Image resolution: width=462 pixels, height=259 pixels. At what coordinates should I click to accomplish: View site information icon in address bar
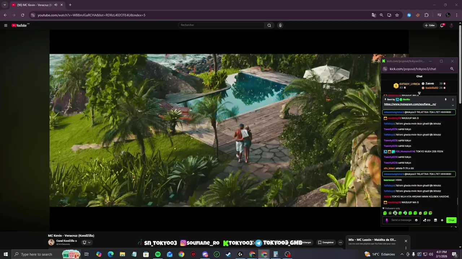tap(33, 15)
